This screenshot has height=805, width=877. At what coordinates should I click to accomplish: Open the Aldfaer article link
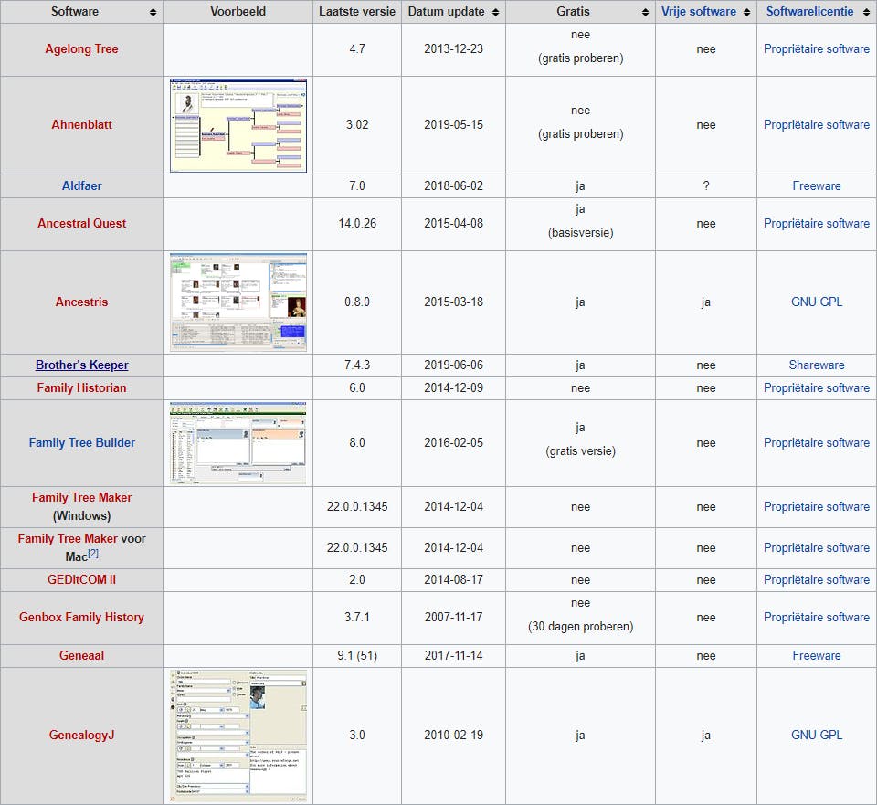pyautogui.click(x=81, y=185)
